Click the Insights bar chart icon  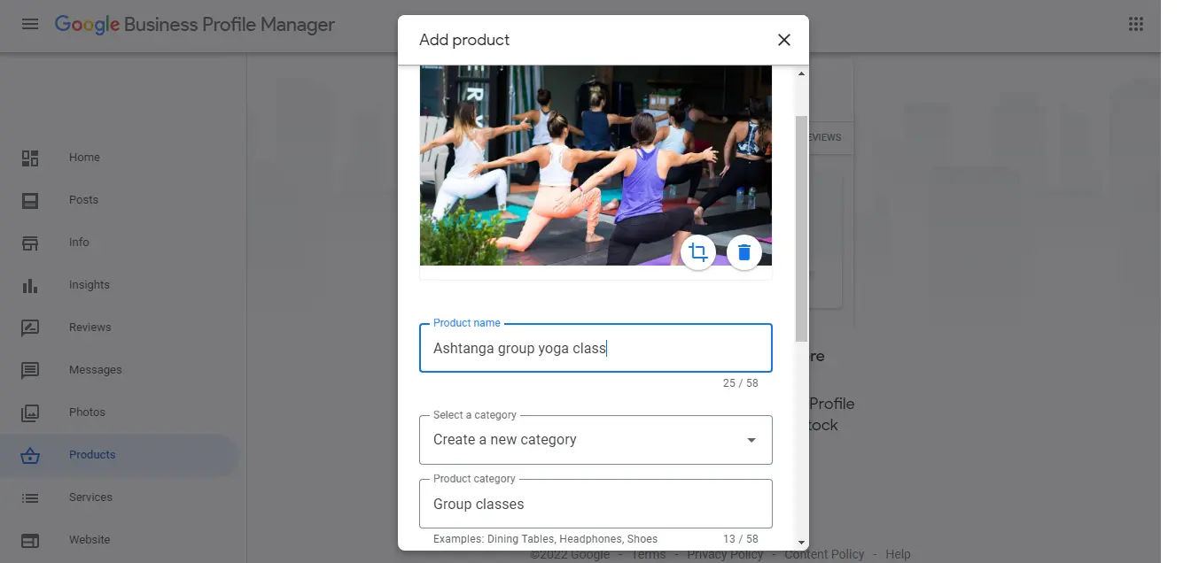point(30,285)
